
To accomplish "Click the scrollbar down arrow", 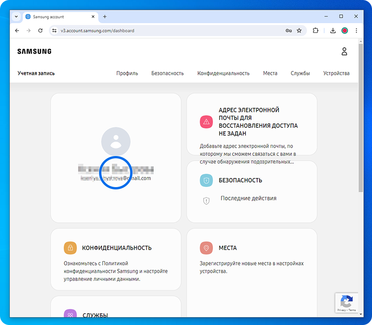I will pyautogui.click(x=361, y=314).
